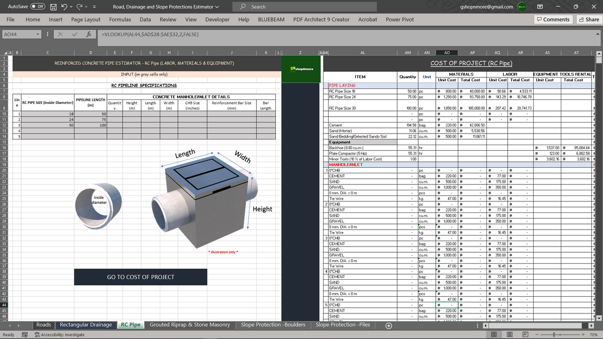The height and width of the screenshot is (339, 603).
Task: Open Slope Protection -Boulders sheet
Action: pyautogui.click(x=273, y=324)
